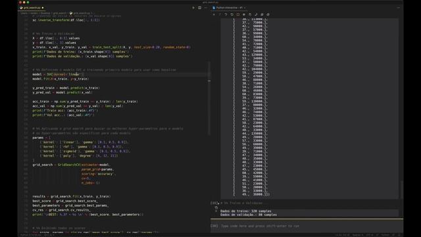Click the unsaved dot on the grid_search.py tab

coord(43,8)
